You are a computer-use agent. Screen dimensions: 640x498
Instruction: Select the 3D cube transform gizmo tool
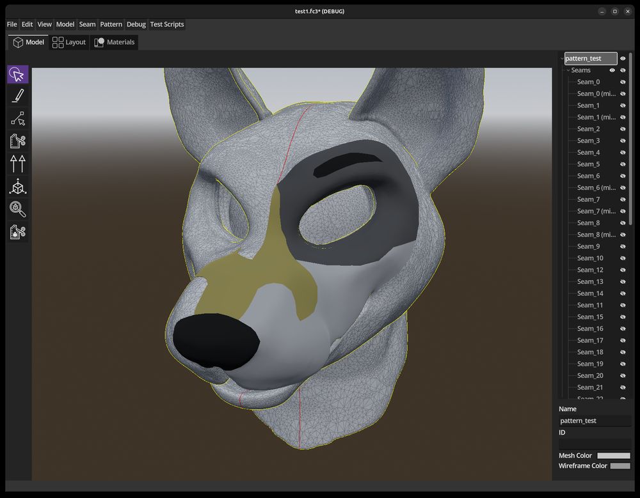[x=17, y=187]
